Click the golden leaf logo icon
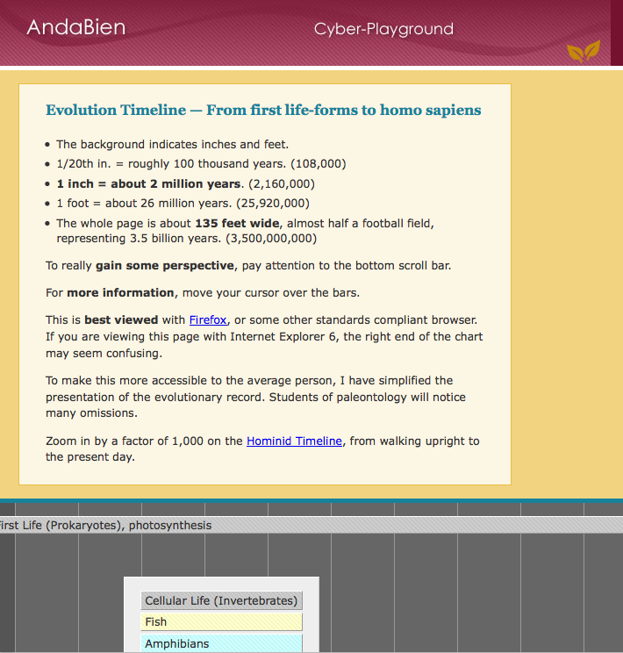This screenshot has height=653, width=623. [584, 51]
